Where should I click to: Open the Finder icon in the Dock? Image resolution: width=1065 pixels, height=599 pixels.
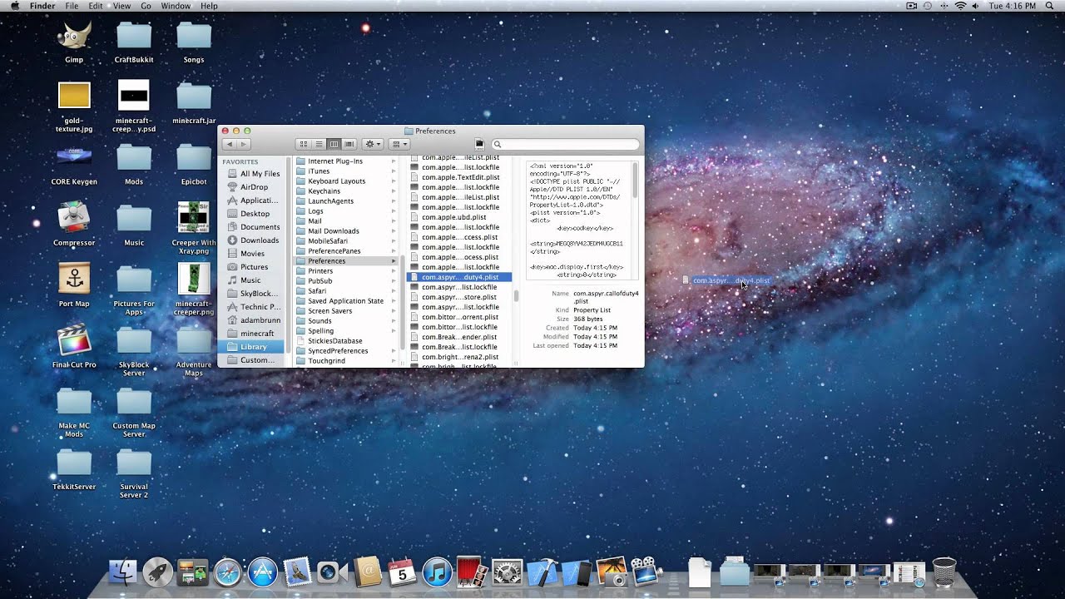[123, 572]
